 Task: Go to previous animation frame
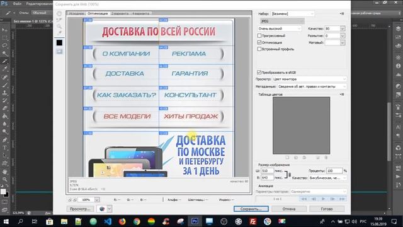(314, 199)
